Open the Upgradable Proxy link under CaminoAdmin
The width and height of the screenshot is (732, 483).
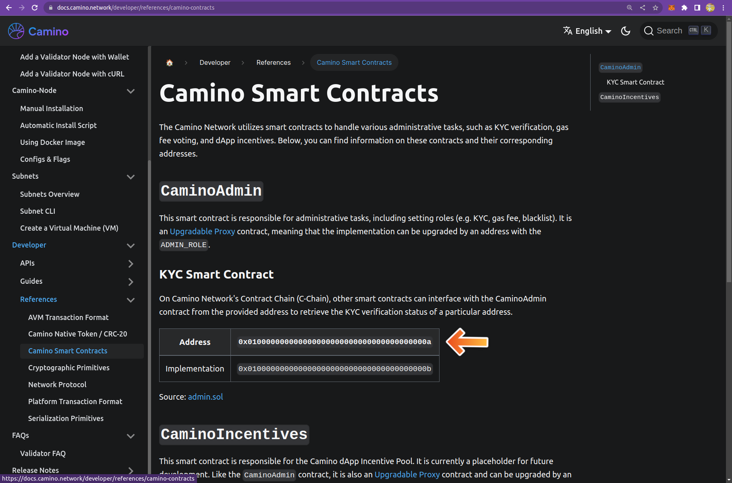pyautogui.click(x=202, y=231)
